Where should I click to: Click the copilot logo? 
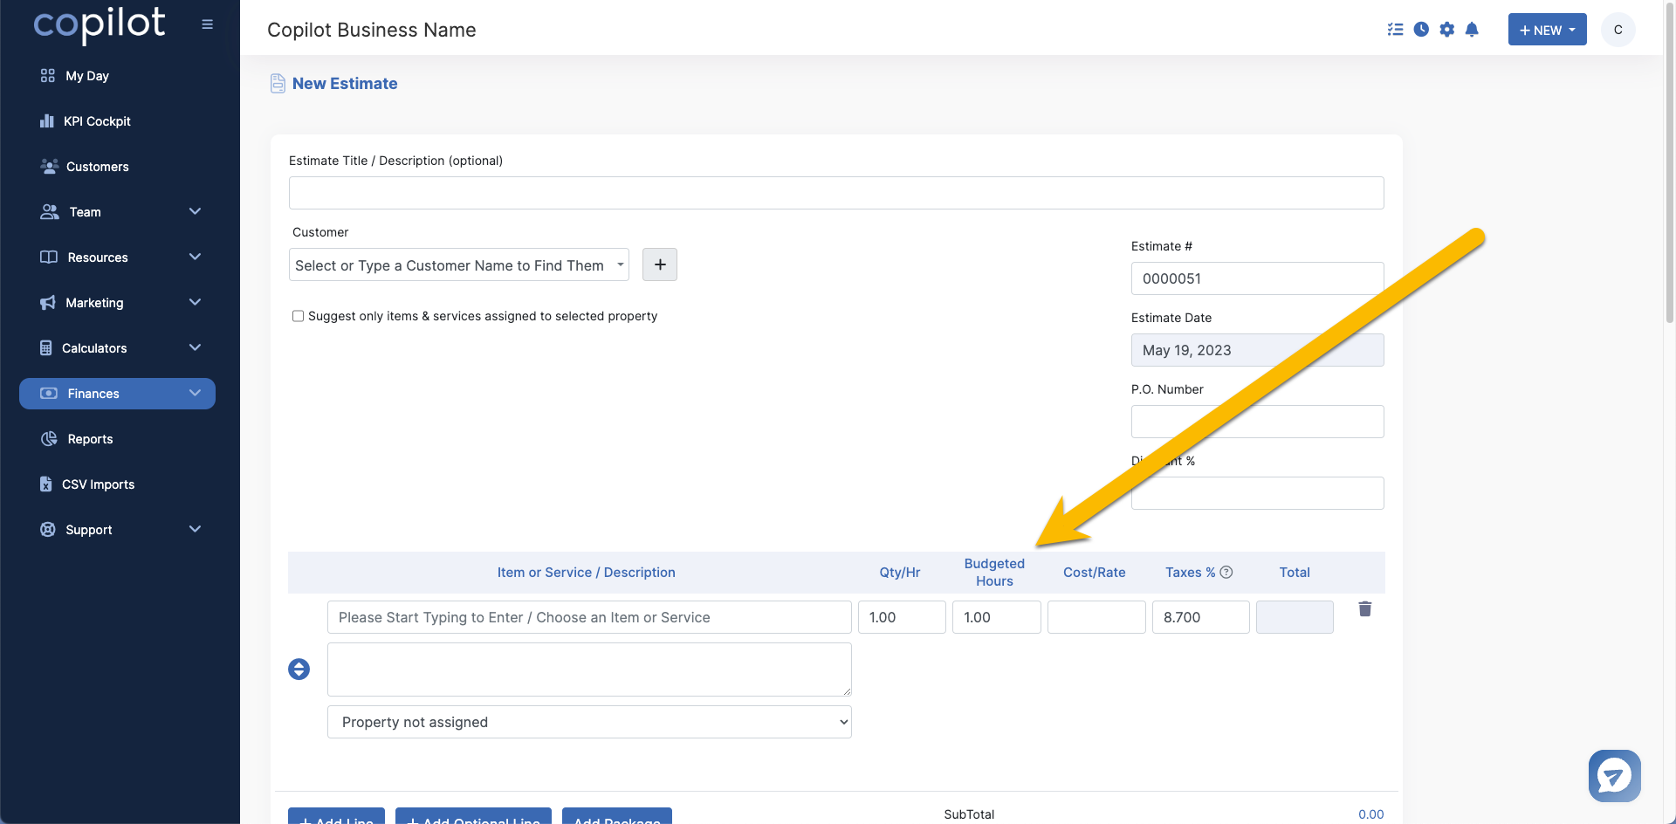(99, 24)
